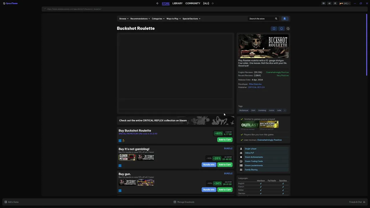Go back with the left arrow icon
The image size is (370, 208).
point(158,3)
